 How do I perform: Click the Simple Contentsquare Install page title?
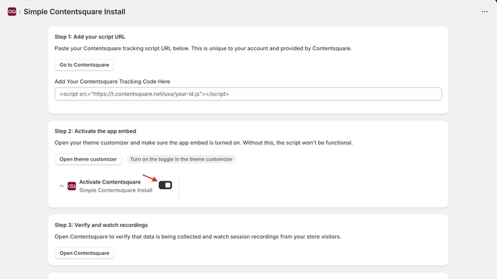click(75, 12)
